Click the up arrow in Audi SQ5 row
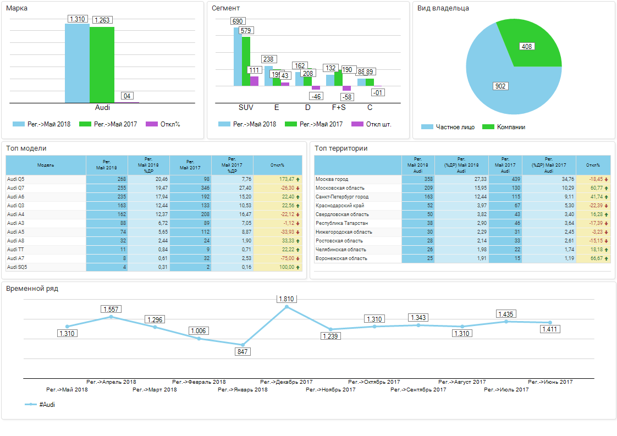 click(x=298, y=267)
